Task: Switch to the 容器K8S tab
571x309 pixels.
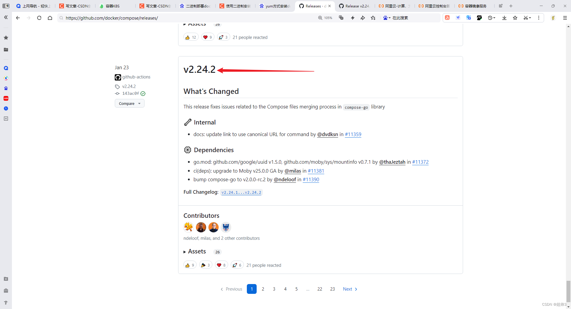Action: (113, 6)
